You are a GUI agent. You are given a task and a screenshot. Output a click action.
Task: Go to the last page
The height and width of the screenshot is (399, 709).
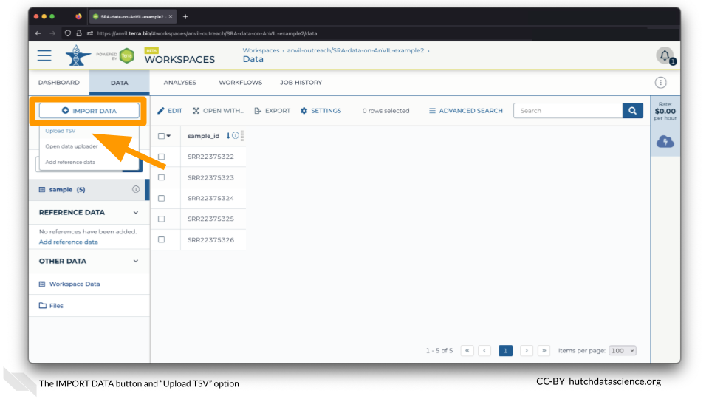coord(544,350)
